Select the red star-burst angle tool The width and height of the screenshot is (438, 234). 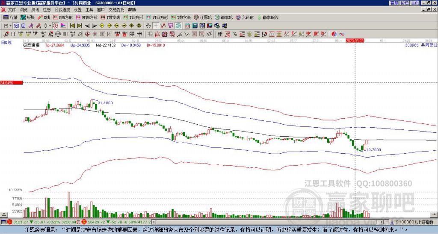[x=95, y=34]
